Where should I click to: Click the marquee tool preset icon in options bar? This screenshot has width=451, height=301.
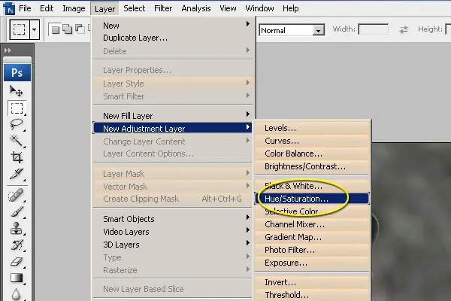[20, 29]
